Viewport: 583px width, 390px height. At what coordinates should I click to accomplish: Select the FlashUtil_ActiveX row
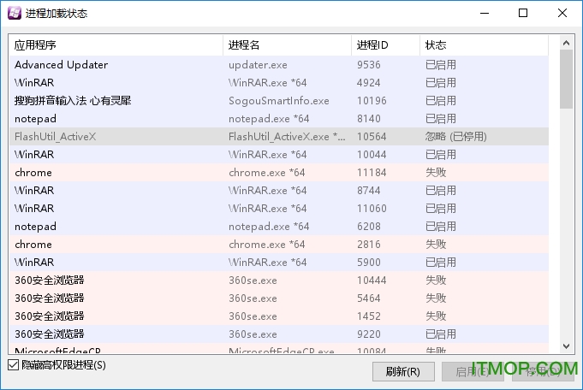point(279,137)
